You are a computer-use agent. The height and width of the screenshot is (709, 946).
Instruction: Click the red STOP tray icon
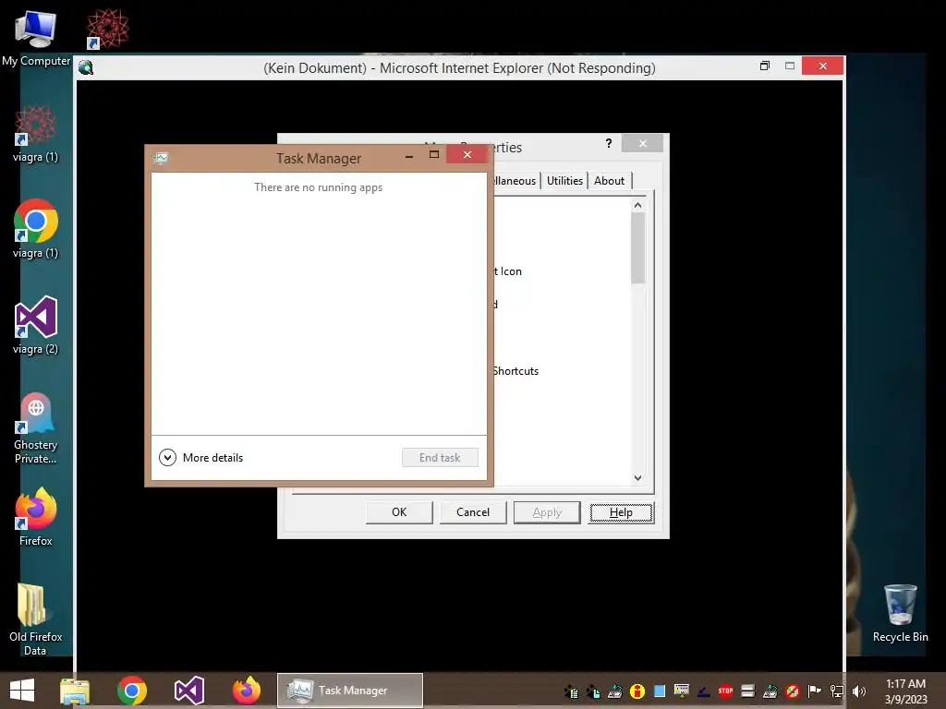[726, 691]
